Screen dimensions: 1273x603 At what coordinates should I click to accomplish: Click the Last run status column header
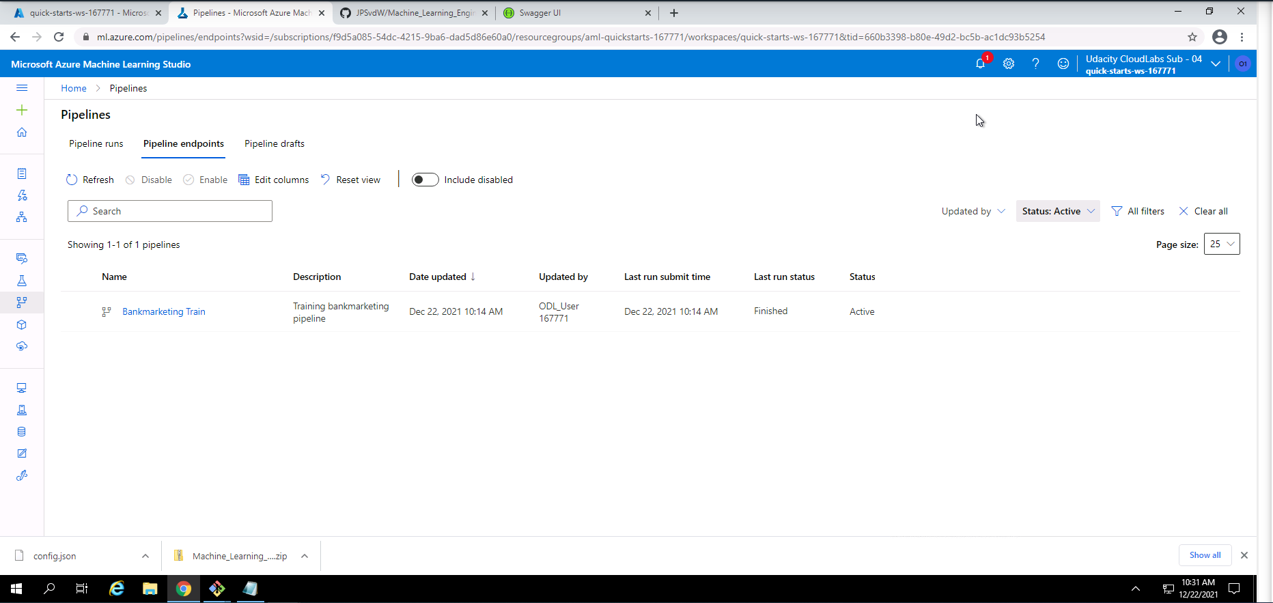click(784, 277)
